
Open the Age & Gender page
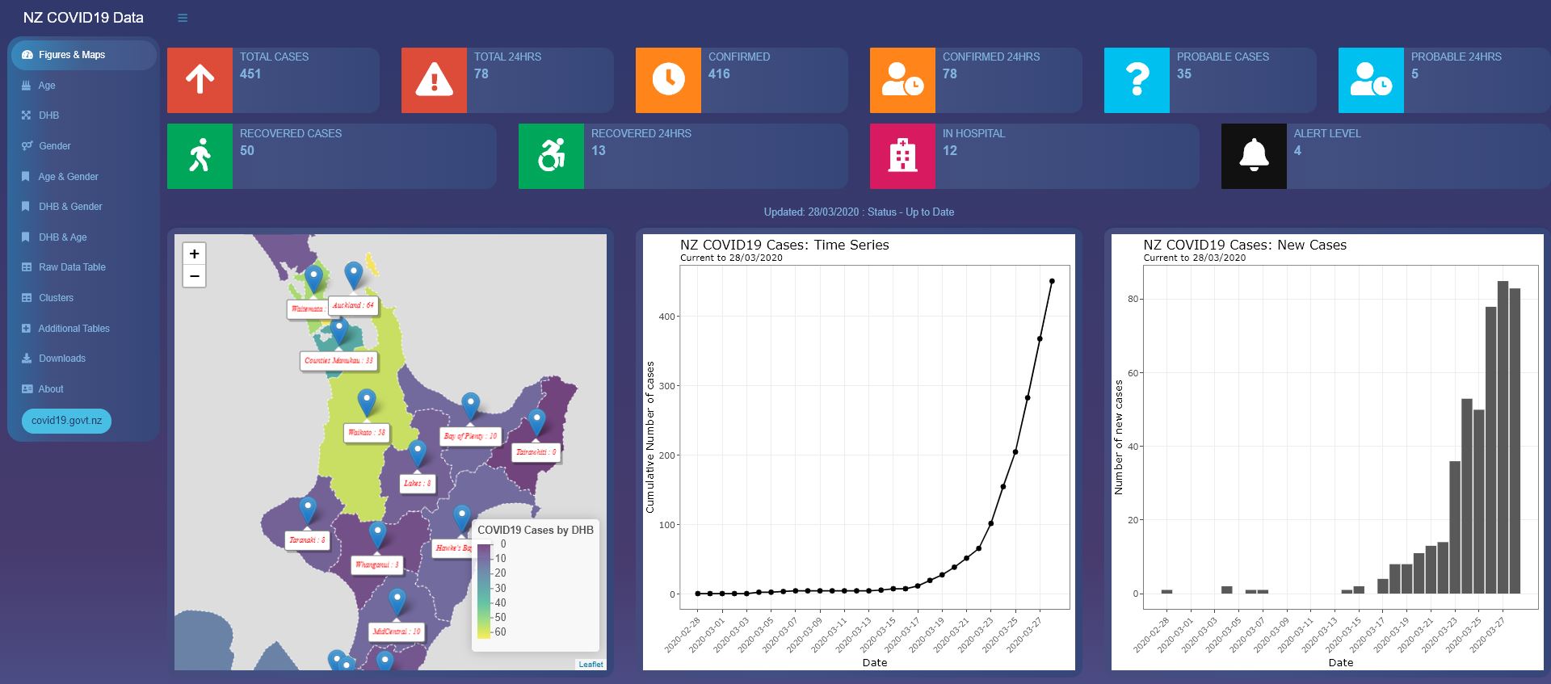click(83, 177)
